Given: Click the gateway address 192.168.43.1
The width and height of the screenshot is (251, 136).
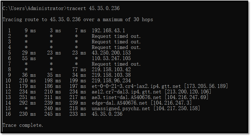Looking at the screenshot, I should point(108,31).
